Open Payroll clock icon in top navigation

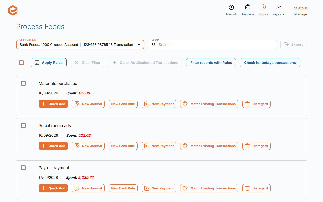pyautogui.click(x=231, y=7)
